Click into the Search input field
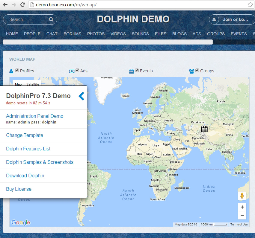Screen dimensions: 255x238 pos(27,20)
